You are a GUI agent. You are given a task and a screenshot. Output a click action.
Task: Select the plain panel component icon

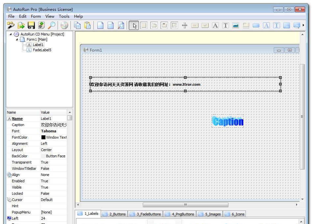tap(144, 25)
